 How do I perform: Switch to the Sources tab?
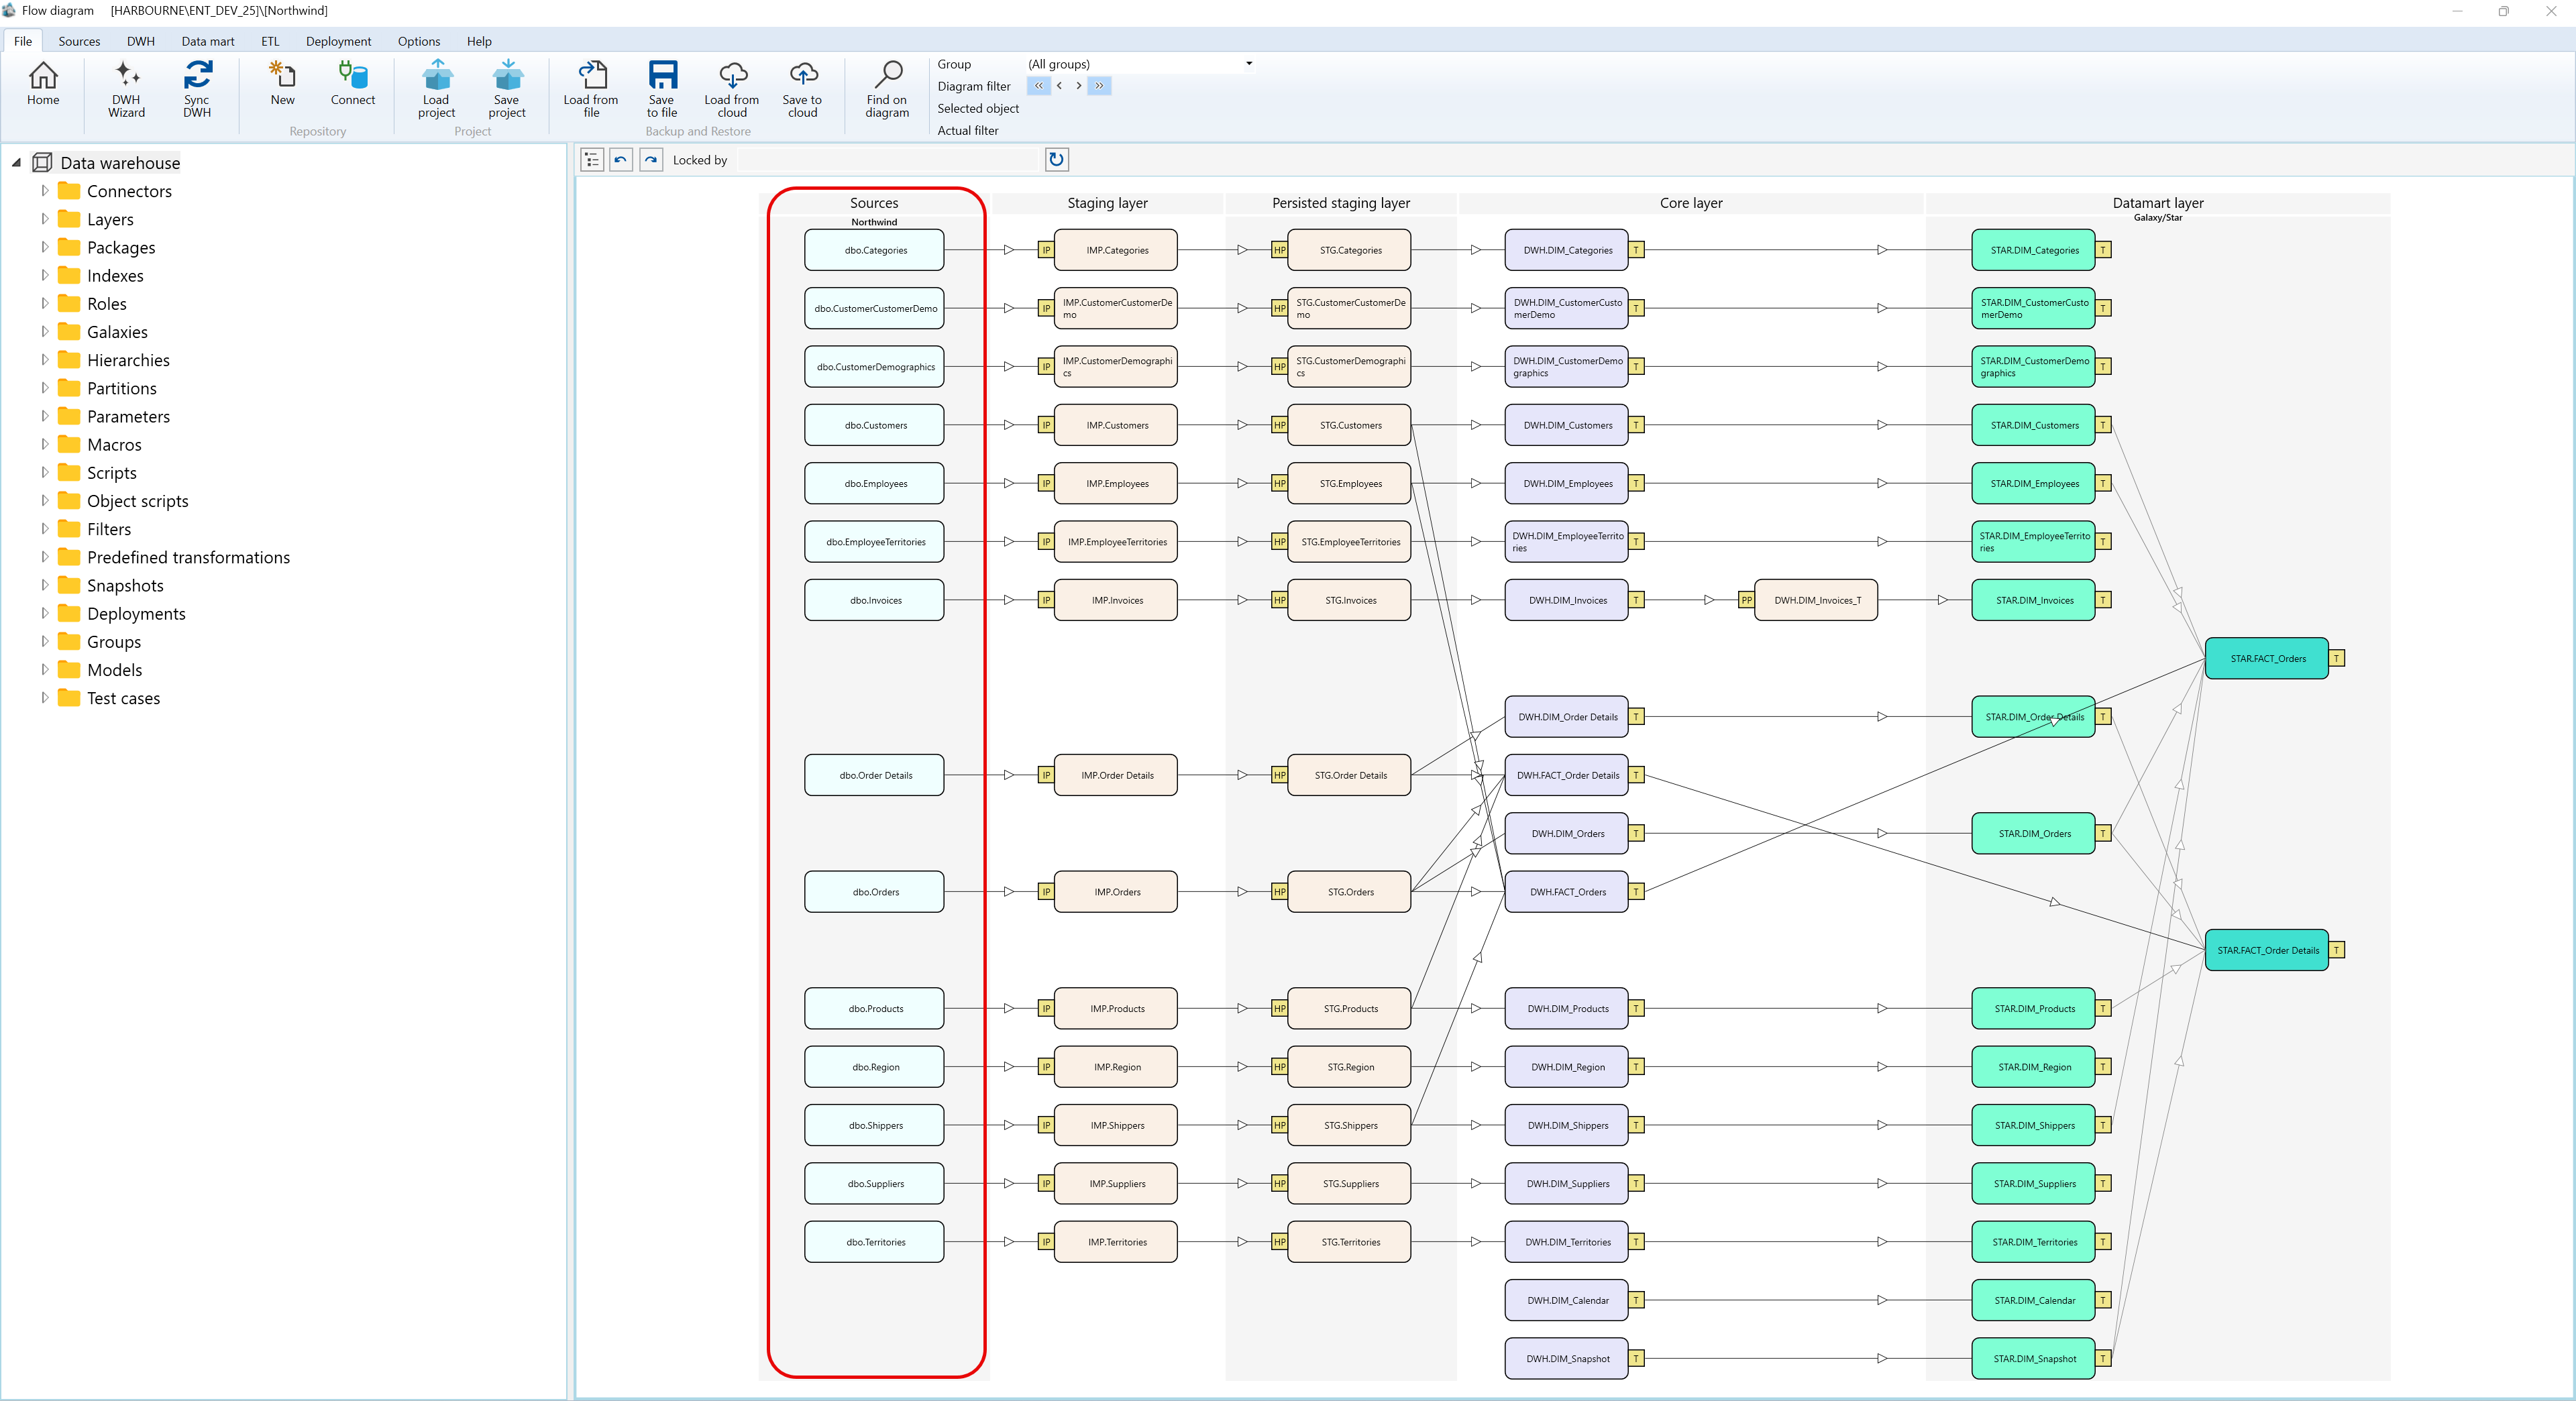click(x=79, y=41)
